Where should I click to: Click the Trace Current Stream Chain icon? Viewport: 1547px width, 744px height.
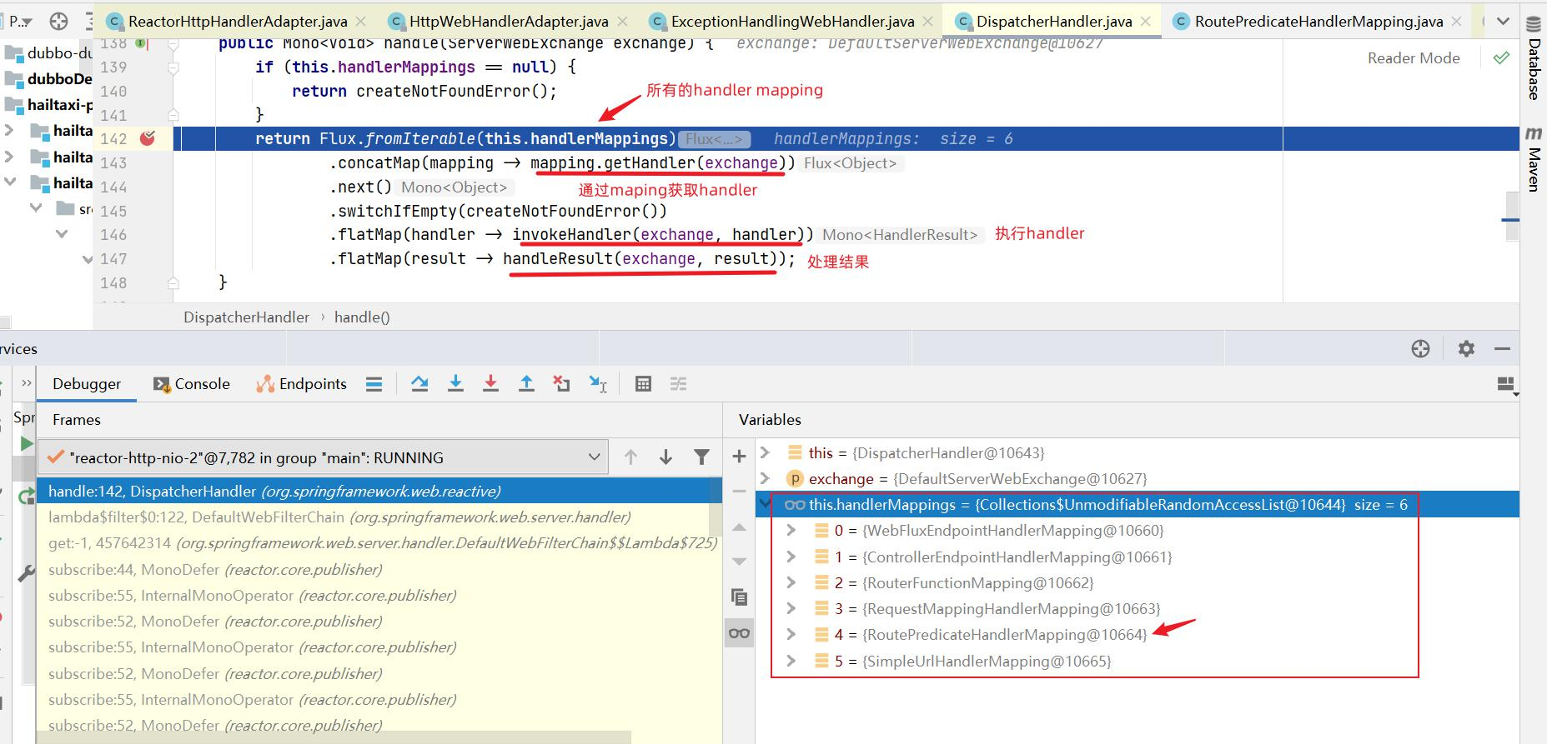678,383
